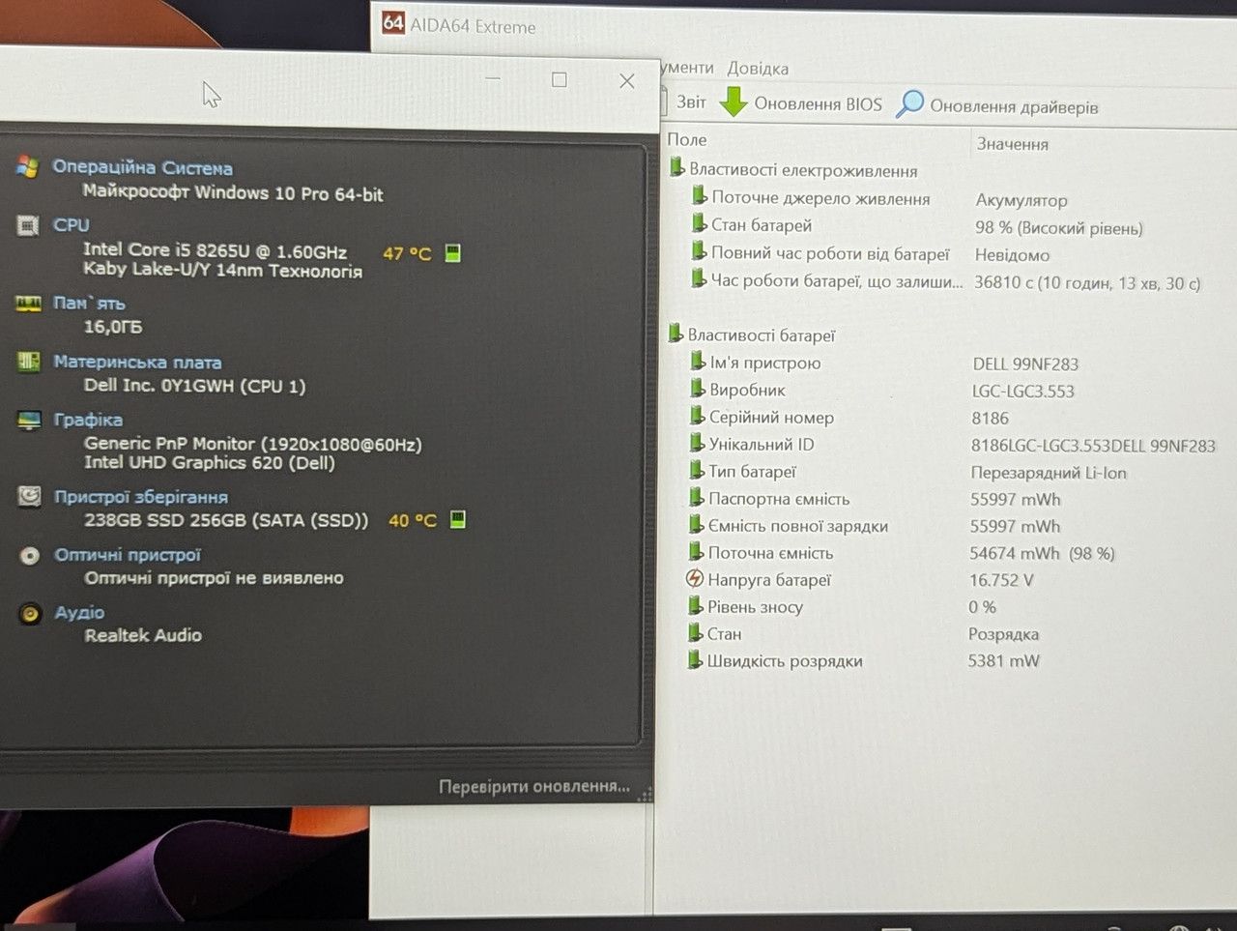Open the Пристрої зберігання section

coord(141,497)
